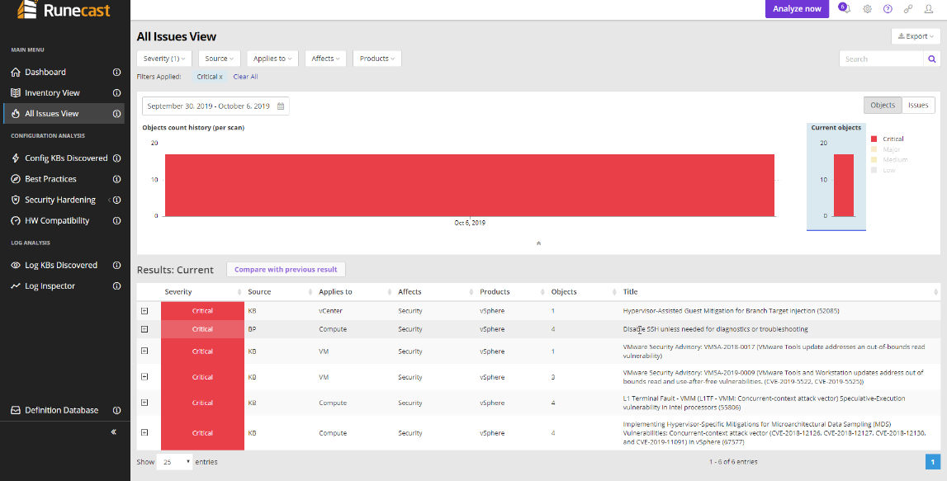Viewport: 947px width, 481px height.
Task: Go to page 1 of results
Action: coord(933,462)
